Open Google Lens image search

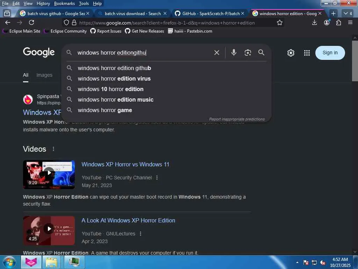click(x=248, y=53)
